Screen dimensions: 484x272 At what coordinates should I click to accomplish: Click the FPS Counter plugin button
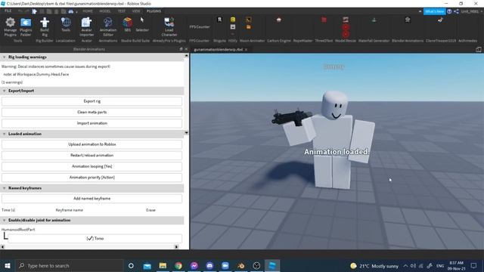point(200,27)
